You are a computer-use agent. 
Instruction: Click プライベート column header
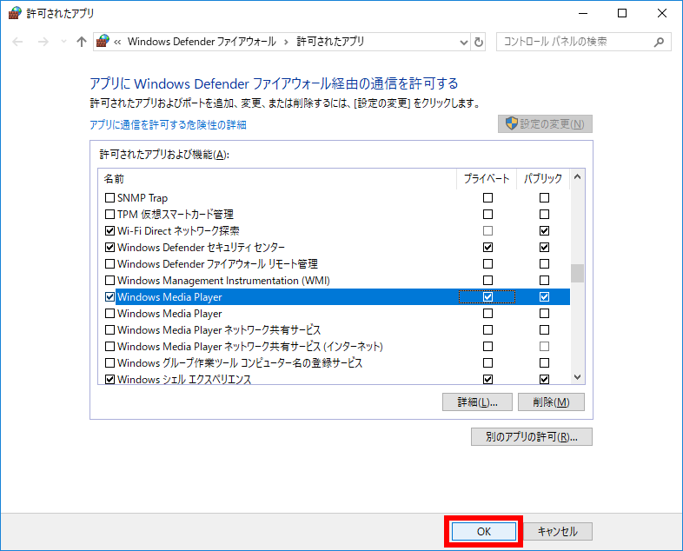point(487,178)
